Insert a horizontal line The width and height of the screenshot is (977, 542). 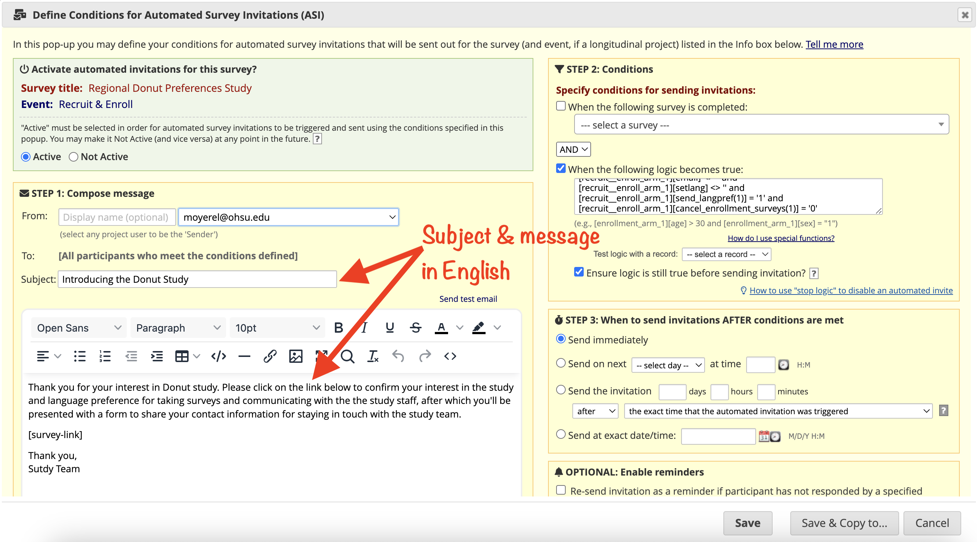tap(244, 356)
